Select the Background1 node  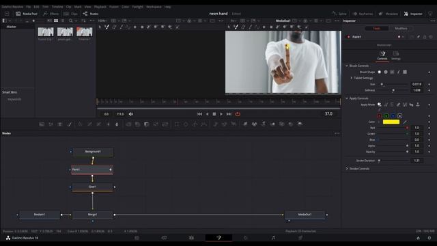tap(93, 152)
